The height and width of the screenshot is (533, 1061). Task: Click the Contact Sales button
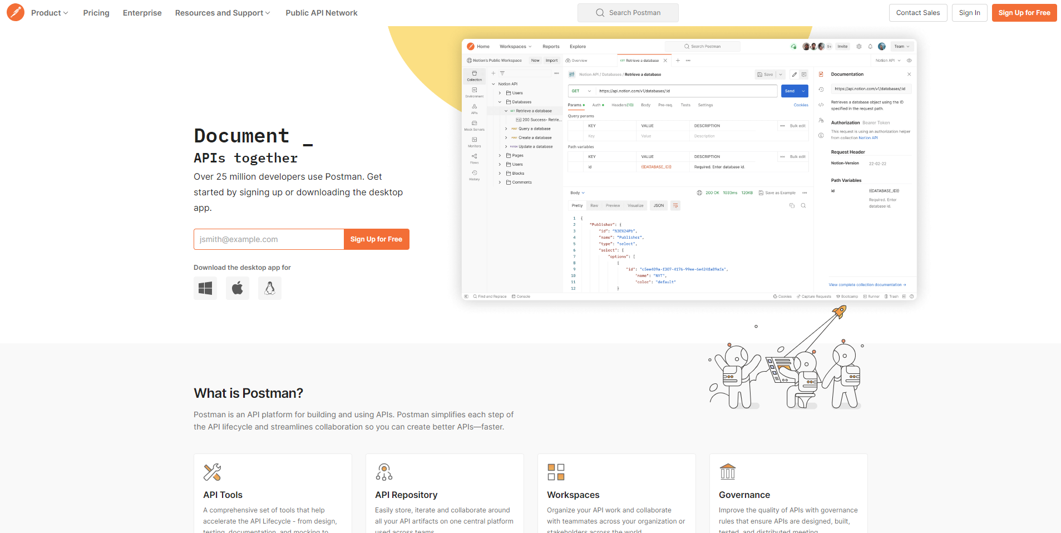click(x=918, y=13)
